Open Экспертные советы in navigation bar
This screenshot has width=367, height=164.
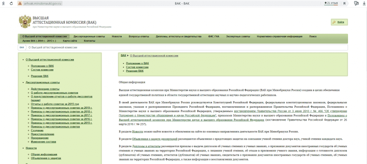pyautogui.click(x=238, y=37)
